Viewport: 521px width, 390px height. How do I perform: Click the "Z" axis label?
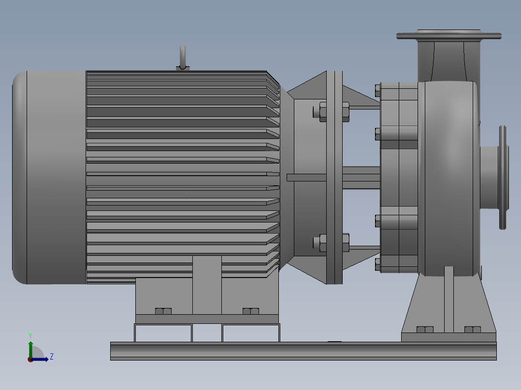coord(52,357)
